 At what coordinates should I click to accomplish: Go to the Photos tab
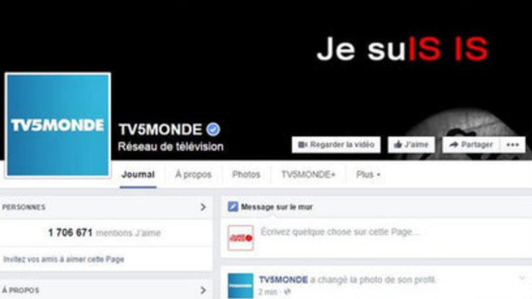tap(246, 175)
